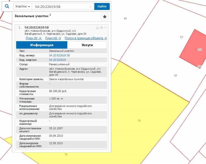Toggle the small star on result 54:20:022619:58

click(101, 27)
